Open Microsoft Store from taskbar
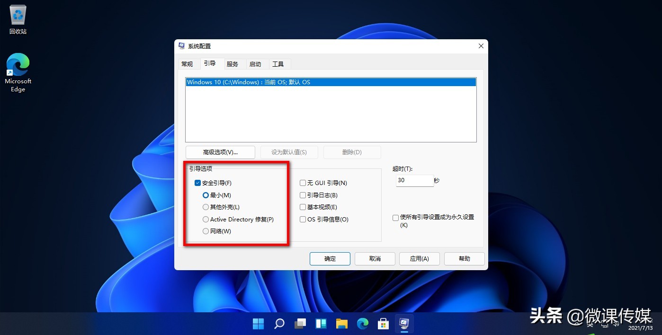Screen dimensions: 662x335 [383, 324]
